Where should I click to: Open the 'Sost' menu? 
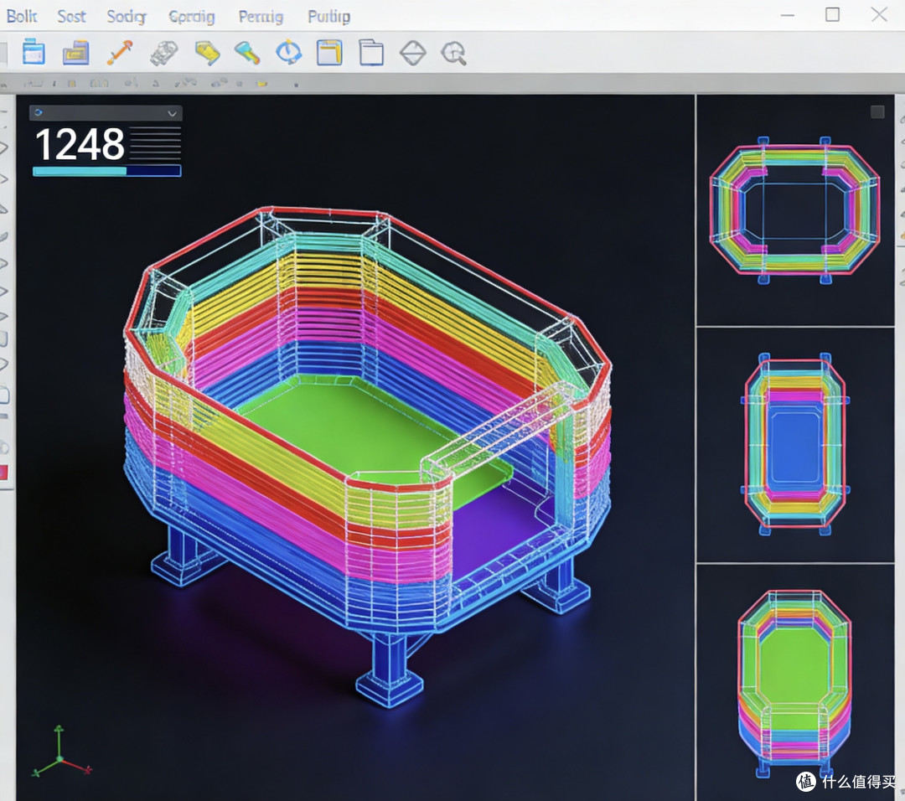tap(71, 16)
